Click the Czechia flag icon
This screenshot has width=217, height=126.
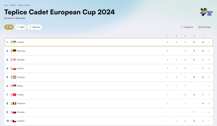(14, 121)
